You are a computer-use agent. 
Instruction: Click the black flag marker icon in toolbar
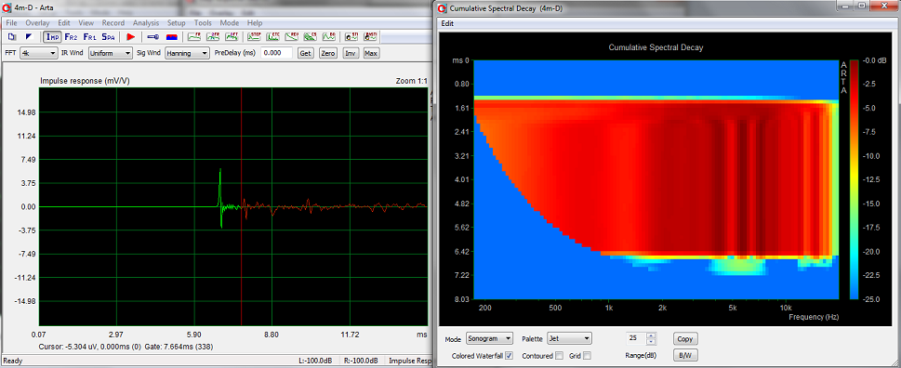[30, 37]
